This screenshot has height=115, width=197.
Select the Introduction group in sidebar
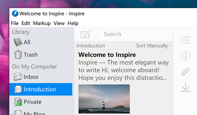tap(40, 89)
